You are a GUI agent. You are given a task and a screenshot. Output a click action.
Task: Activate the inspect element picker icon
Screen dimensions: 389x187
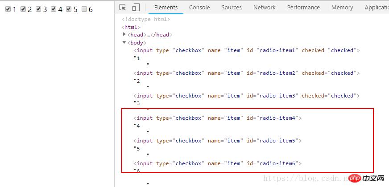pyautogui.click(x=123, y=8)
